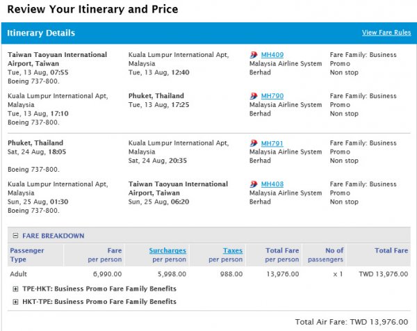This screenshot has width=417, height=331.
Task: Click the Review Your Itinerary and Price heading
Action: click(x=92, y=9)
